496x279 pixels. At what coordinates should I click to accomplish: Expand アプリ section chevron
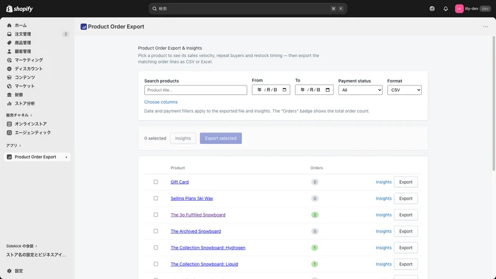[20, 146]
